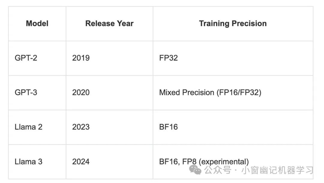Click the 公众号 watermark text
This screenshot has width=324, height=183.
217,170
